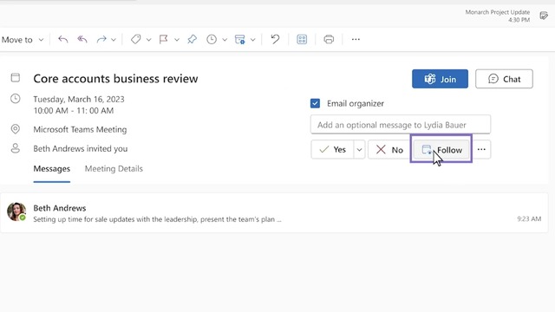Viewport: 555px width, 312px height.
Task: Click the date Tuesday, March 16, 2023
Action: (79, 99)
